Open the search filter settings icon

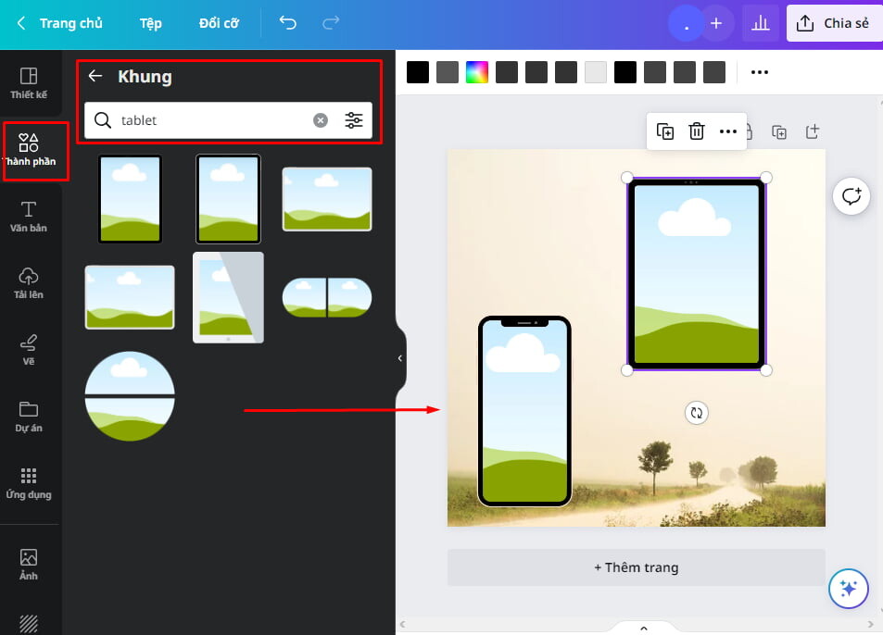click(354, 119)
